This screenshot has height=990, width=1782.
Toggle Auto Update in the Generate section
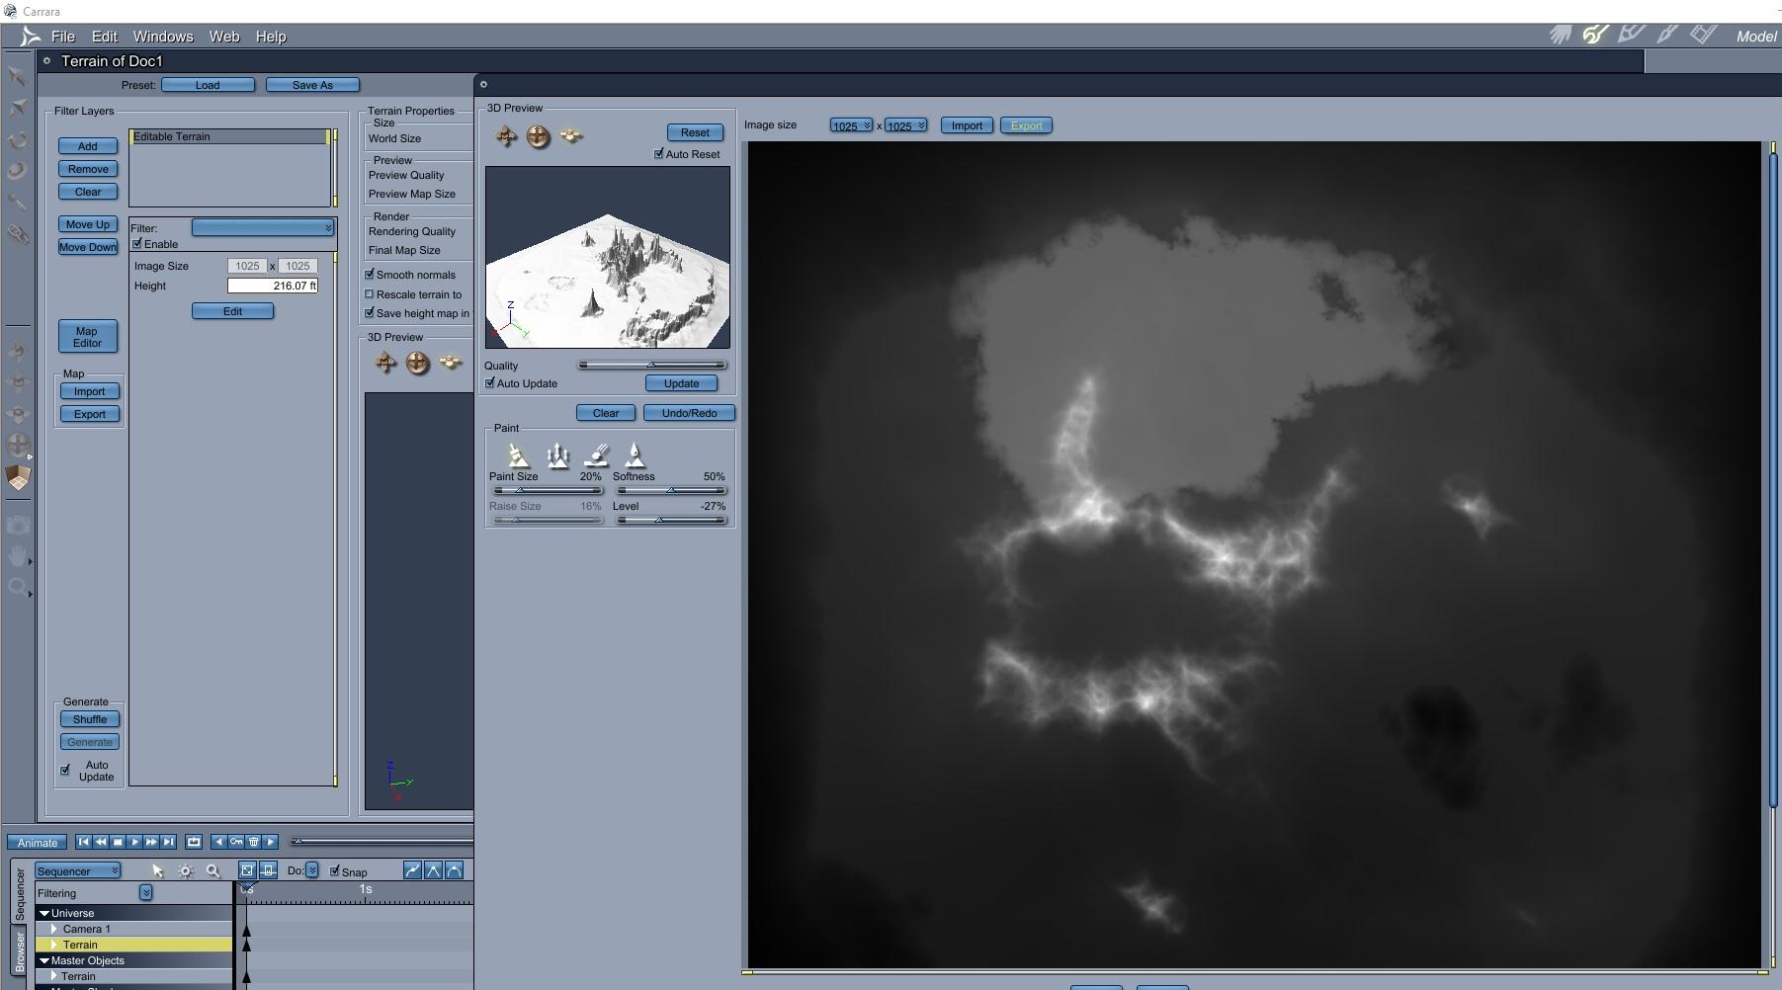tap(66, 770)
